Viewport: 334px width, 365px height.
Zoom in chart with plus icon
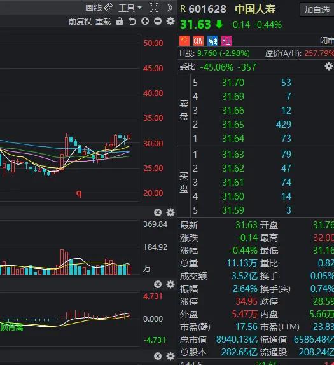(x=145, y=21)
